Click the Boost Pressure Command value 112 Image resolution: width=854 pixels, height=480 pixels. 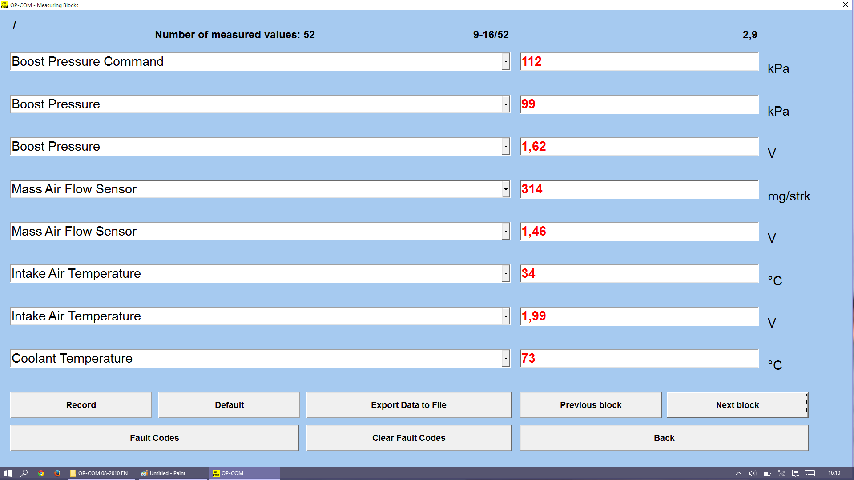639,62
